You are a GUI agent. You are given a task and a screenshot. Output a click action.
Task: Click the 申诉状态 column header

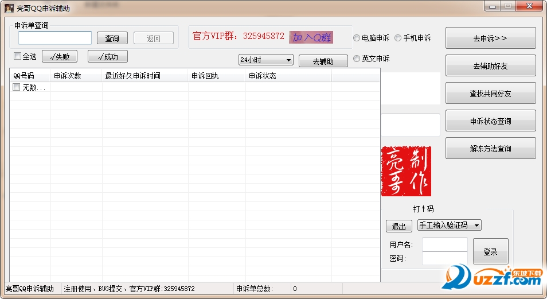(288, 76)
